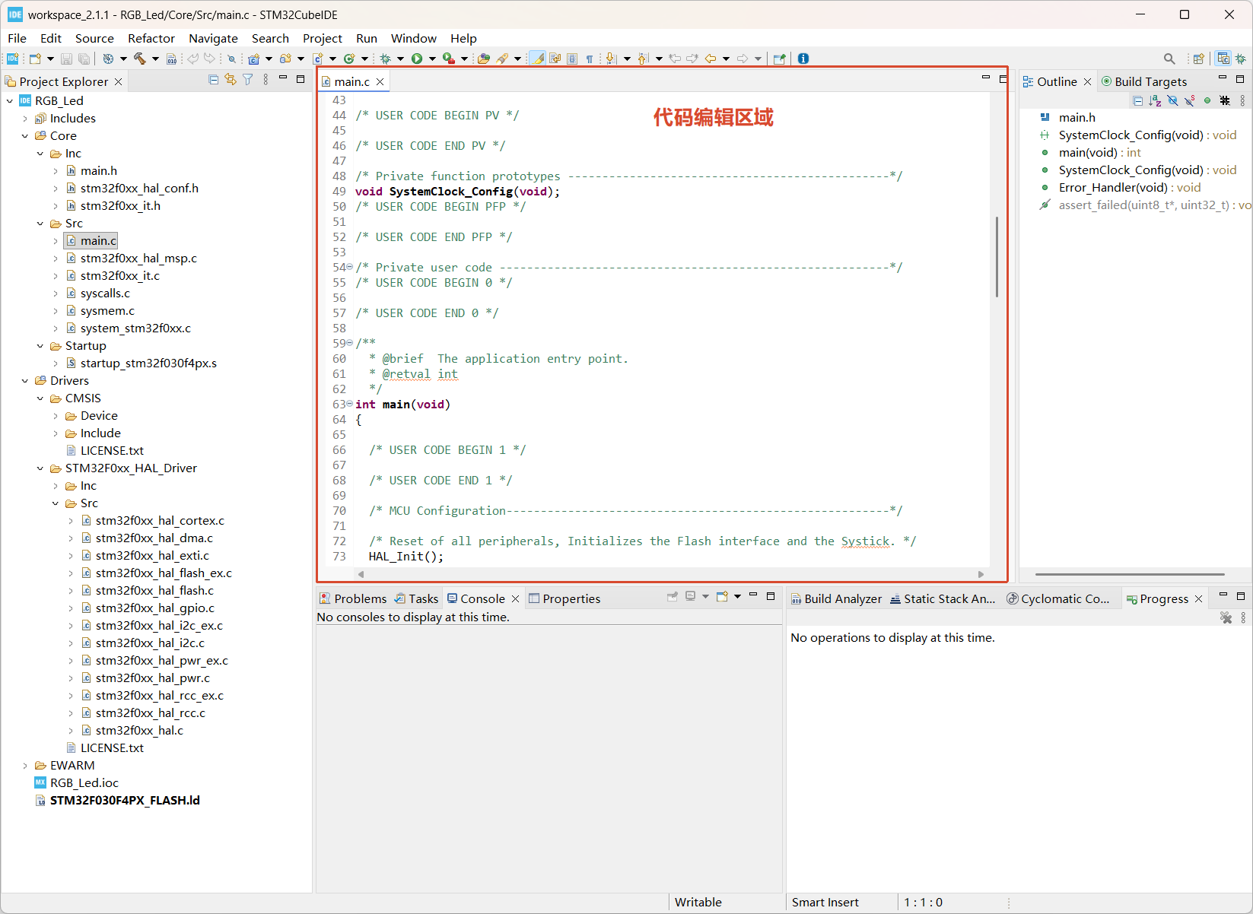Switch to the Problems tab
This screenshot has width=1253, height=914.
coord(353,598)
